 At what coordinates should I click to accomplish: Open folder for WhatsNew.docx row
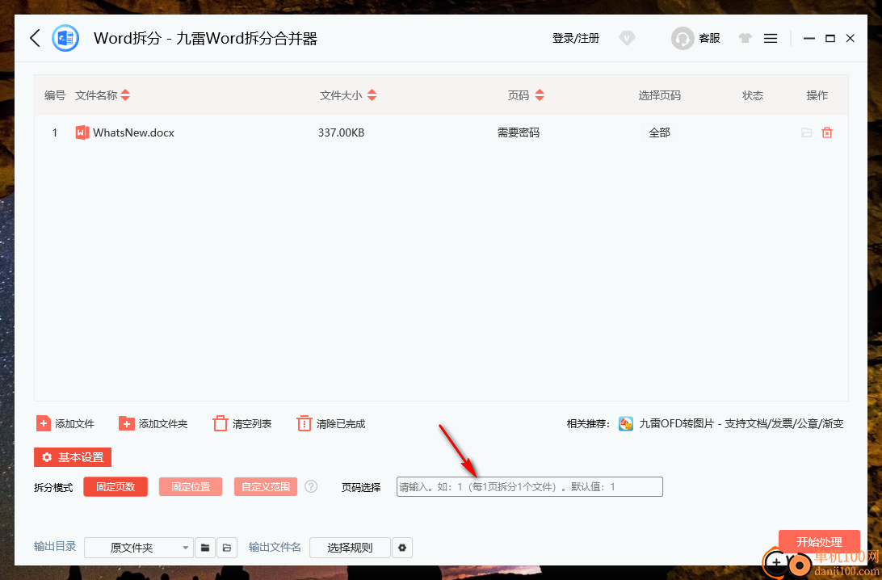(807, 132)
